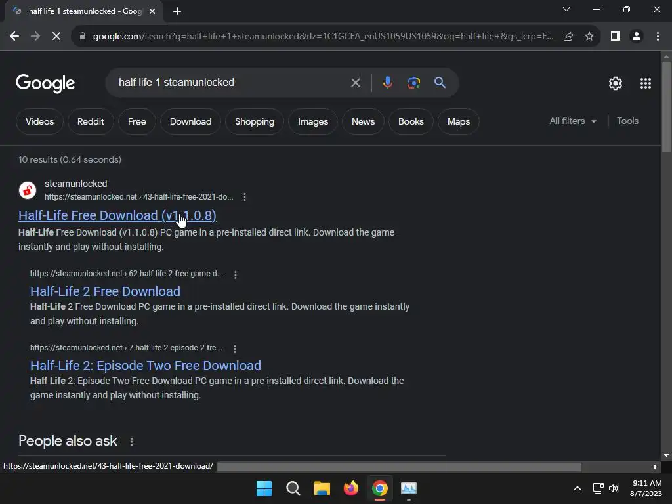This screenshot has width=672, height=504.
Task: Open a new tab
Action: pyautogui.click(x=177, y=11)
